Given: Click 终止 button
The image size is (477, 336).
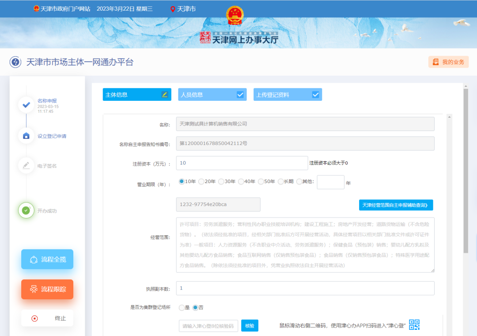Looking at the screenshot, I should (47, 318).
